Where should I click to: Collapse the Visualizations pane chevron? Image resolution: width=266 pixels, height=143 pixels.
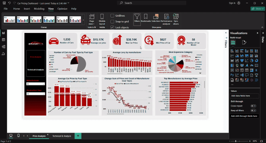(257, 33)
